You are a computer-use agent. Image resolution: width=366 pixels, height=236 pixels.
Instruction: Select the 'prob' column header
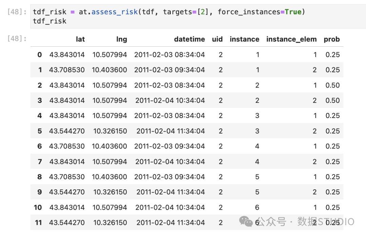point(332,39)
